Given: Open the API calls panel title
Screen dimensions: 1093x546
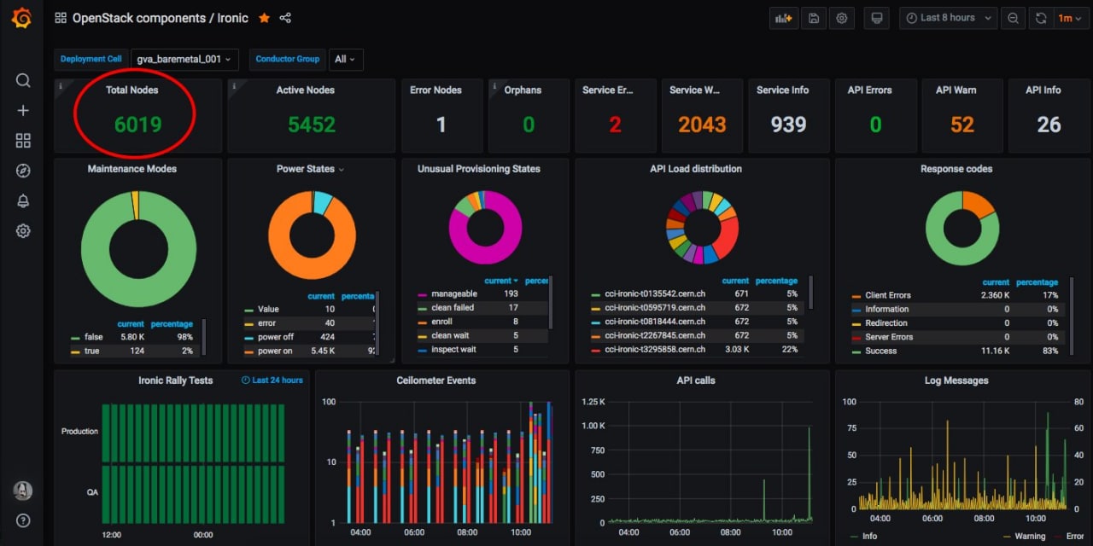Looking at the screenshot, I should coord(696,380).
